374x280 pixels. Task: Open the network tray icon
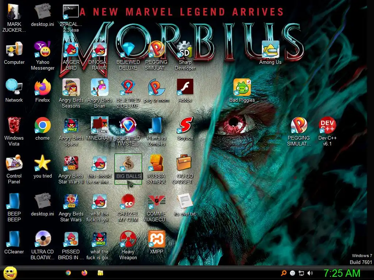(x=301, y=273)
